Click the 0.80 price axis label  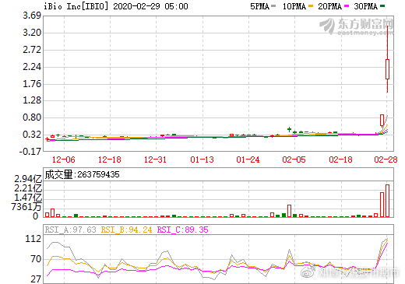(32, 117)
